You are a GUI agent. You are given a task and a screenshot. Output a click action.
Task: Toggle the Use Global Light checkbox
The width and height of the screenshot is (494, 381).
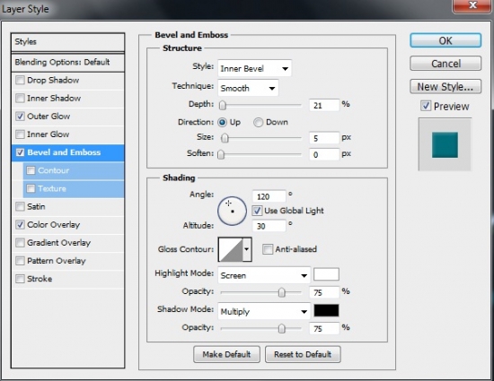(257, 211)
